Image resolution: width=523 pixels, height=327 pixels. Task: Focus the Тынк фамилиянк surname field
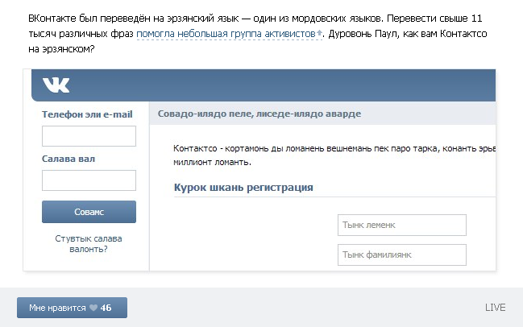pyautogui.click(x=402, y=255)
